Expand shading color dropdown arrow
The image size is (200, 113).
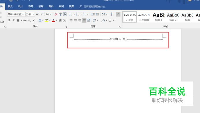[106, 21]
